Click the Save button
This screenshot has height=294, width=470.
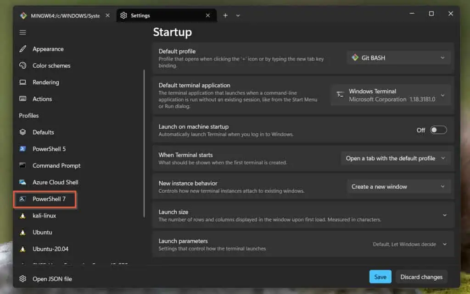coord(380,277)
